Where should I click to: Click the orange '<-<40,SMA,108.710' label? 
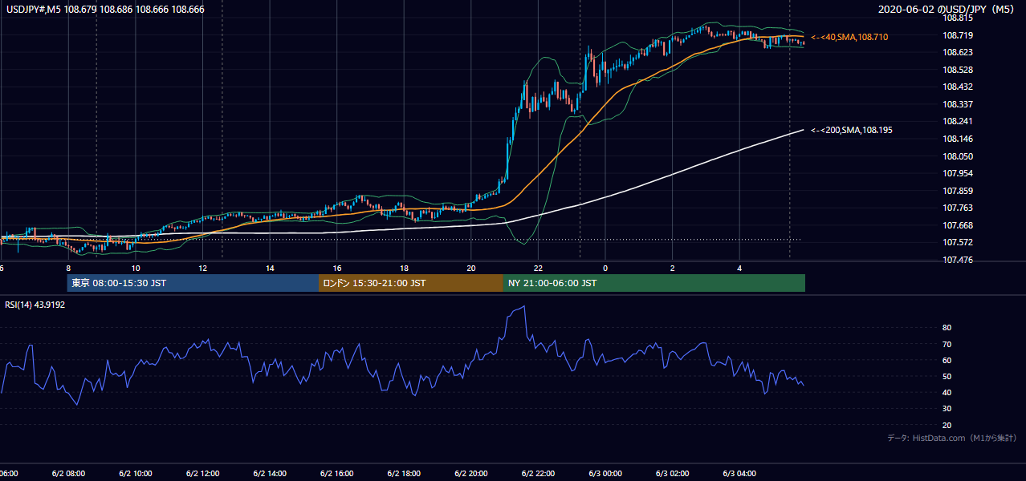coord(849,38)
